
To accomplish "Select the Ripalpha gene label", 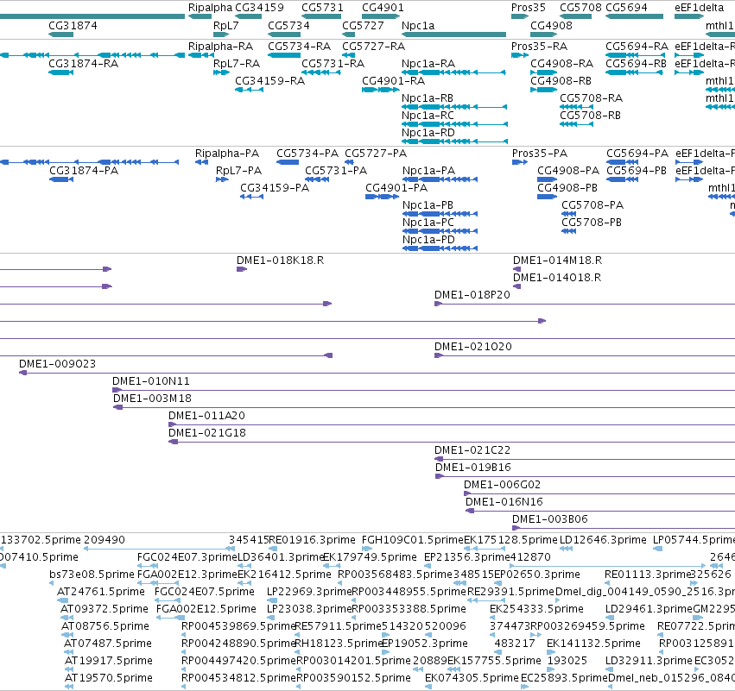I will tap(210, 8).
